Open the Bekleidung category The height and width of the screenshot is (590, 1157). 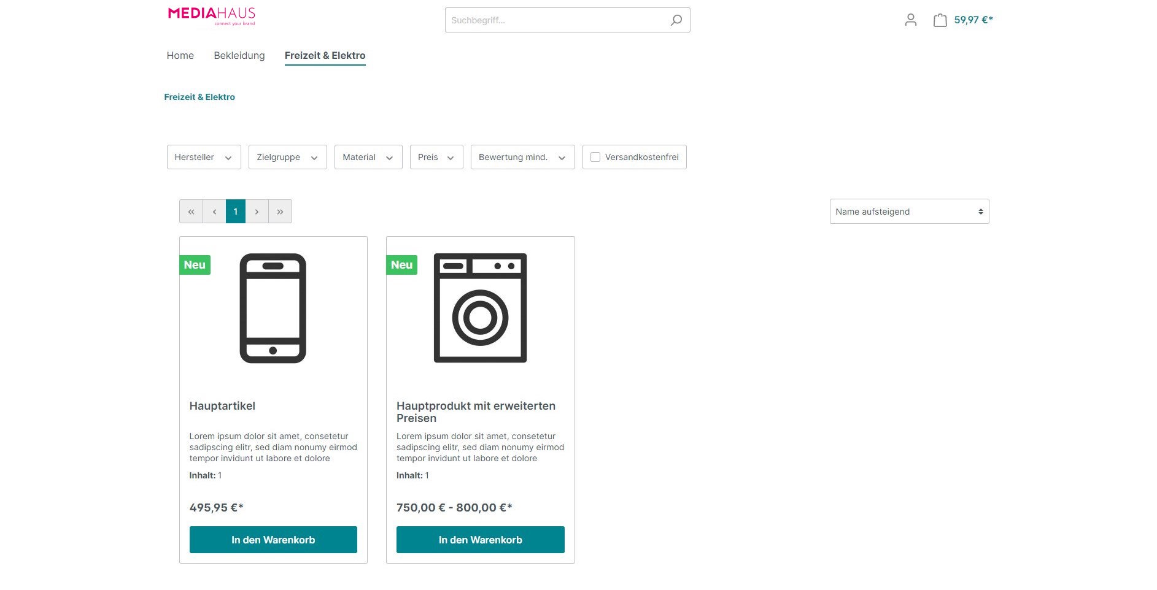(239, 55)
